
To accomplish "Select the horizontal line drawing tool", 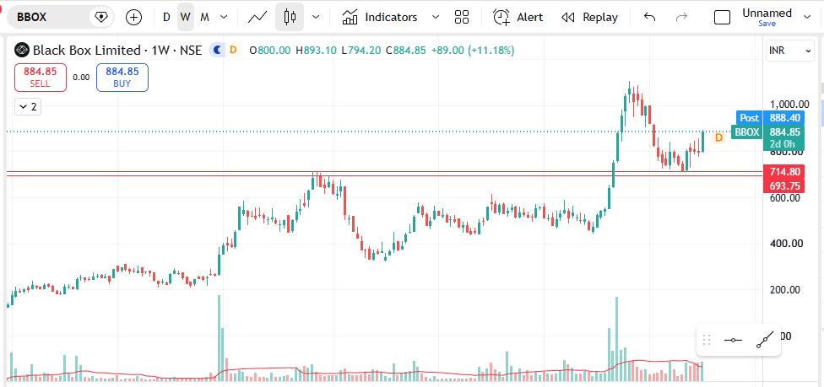I will [x=733, y=341].
